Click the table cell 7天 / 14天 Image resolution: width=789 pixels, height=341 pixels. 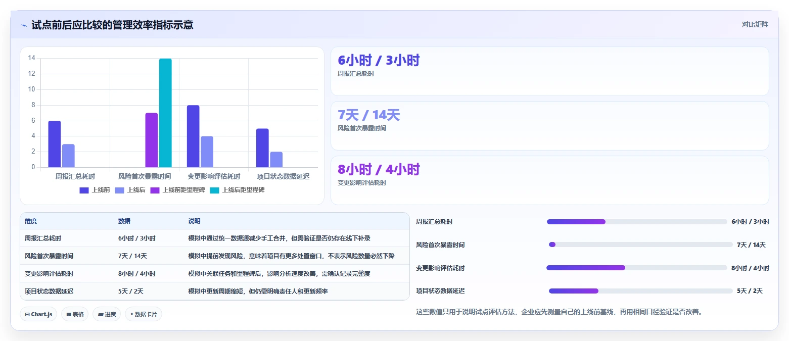[132, 256]
